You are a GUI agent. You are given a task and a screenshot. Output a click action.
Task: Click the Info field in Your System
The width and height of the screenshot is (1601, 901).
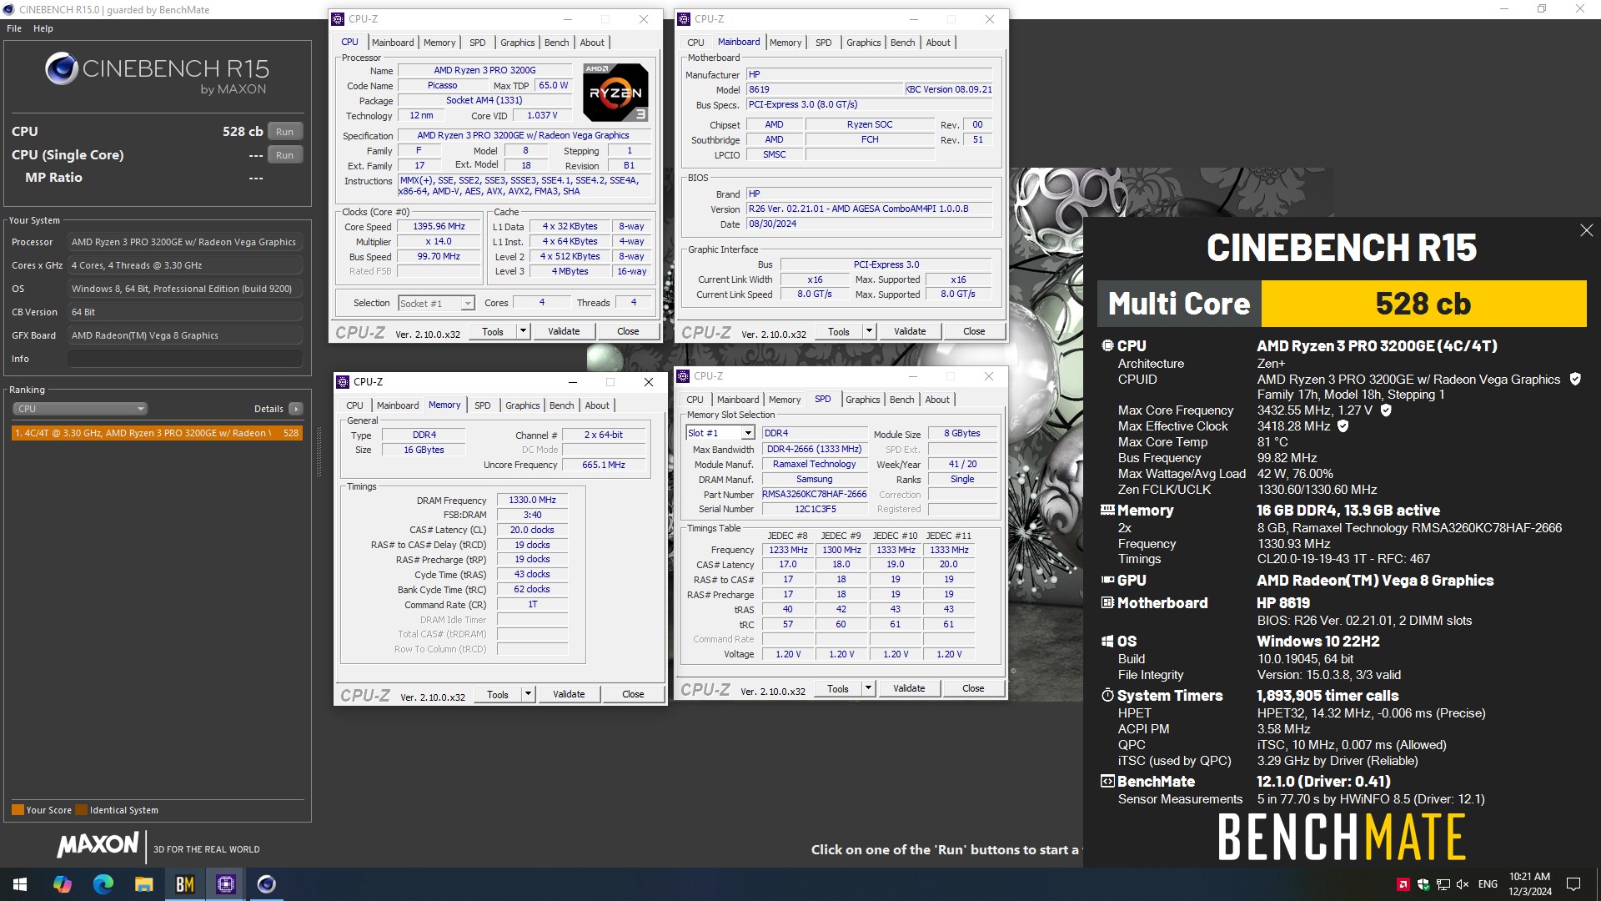coord(185,359)
